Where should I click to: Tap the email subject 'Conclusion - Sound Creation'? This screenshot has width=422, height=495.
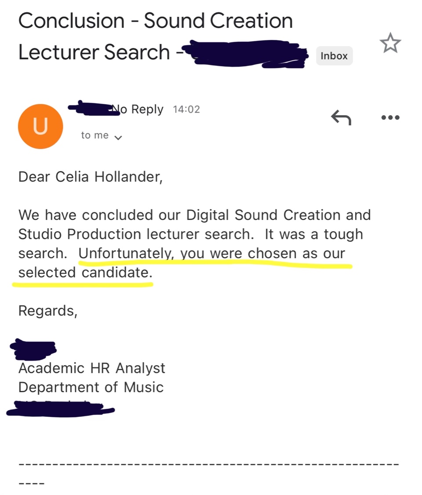pos(155,21)
